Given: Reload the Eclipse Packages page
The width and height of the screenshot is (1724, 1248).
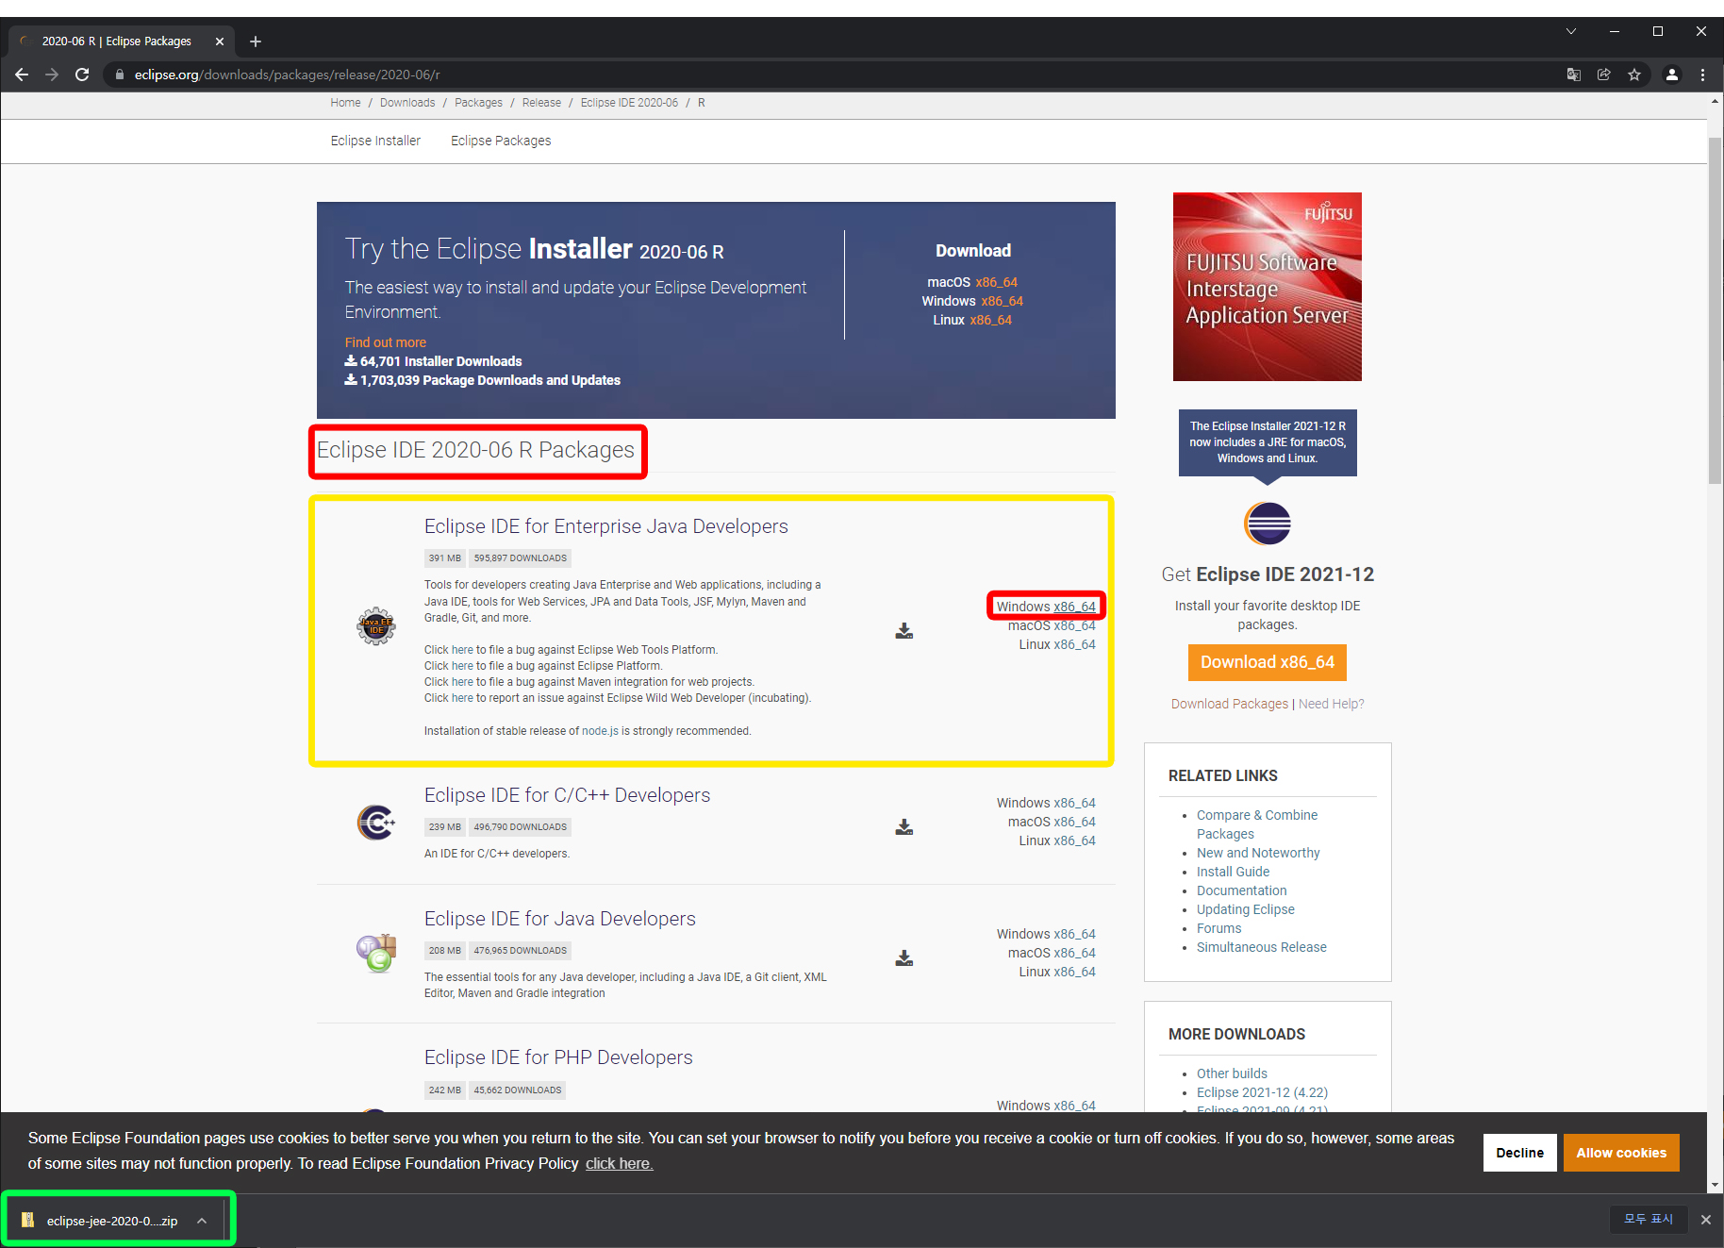Looking at the screenshot, I should pos(82,75).
